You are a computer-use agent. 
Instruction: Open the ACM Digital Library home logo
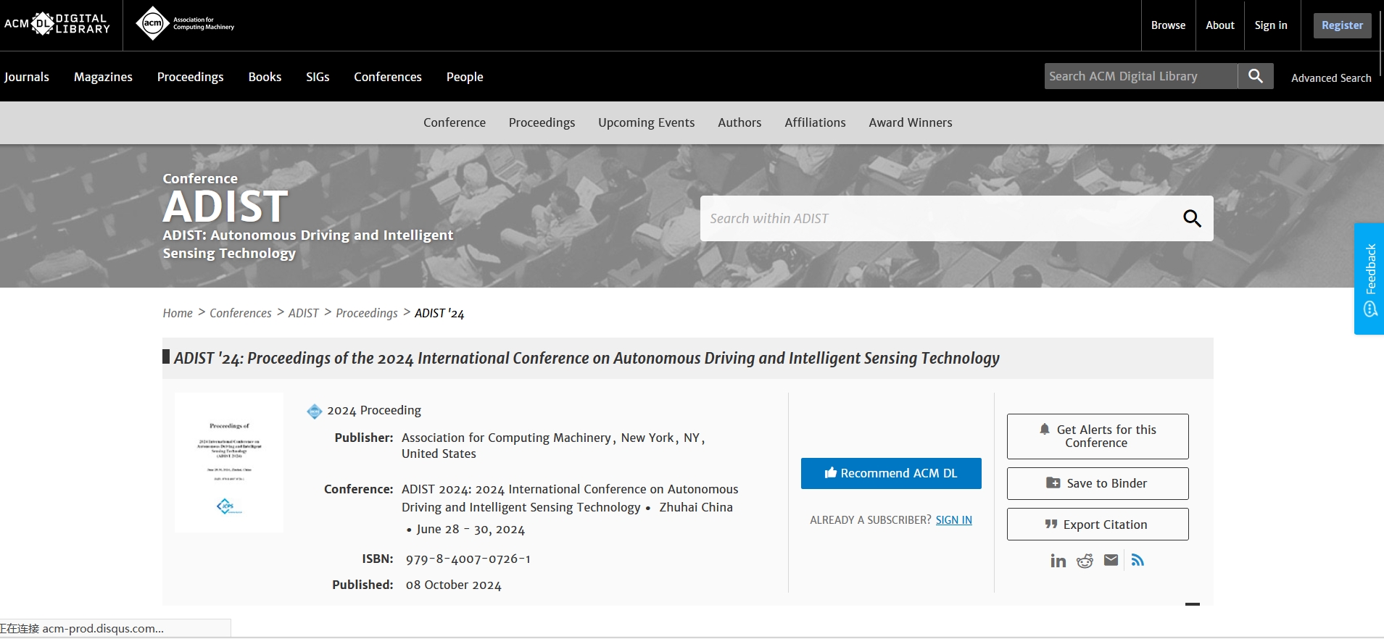point(57,24)
